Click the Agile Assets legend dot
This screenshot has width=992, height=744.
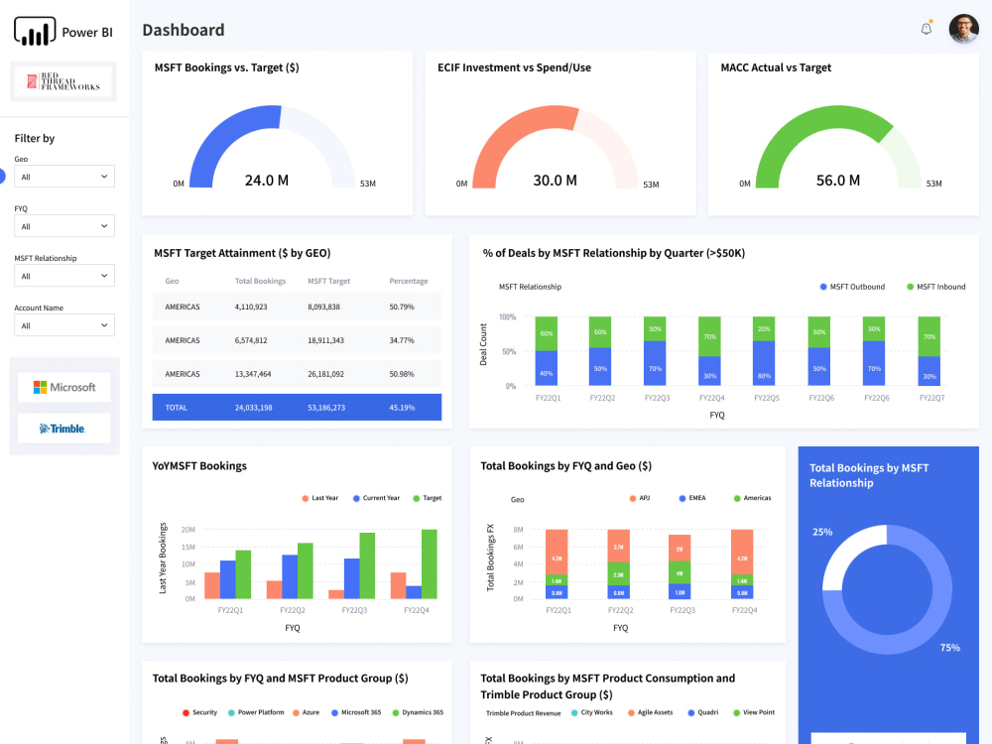631,712
